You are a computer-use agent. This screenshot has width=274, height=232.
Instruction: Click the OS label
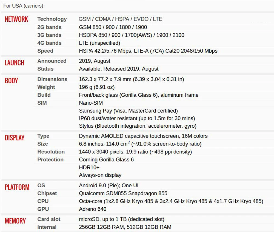[41, 185]
